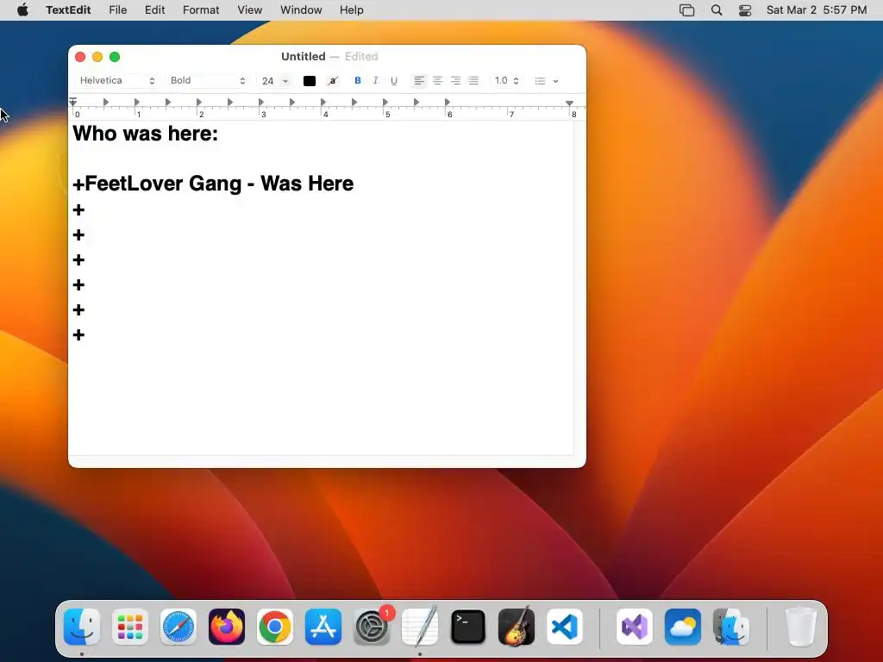Open the Edit menu

pyautogui.click(x=155, y=10)
